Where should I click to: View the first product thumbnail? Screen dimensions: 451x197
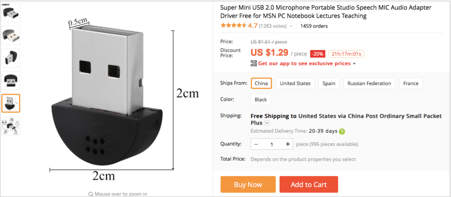[x=11, y=13]
